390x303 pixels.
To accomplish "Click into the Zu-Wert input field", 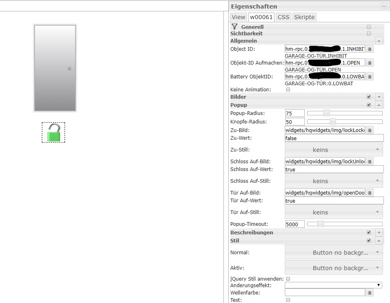I will point(334,139).
